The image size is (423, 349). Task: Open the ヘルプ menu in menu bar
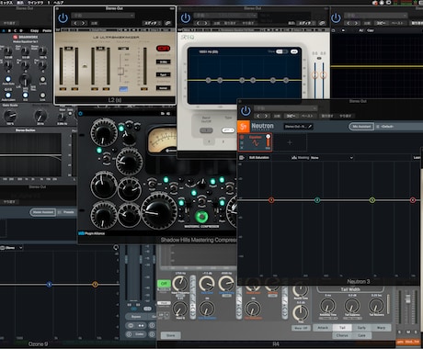click(x=58, y=3)
